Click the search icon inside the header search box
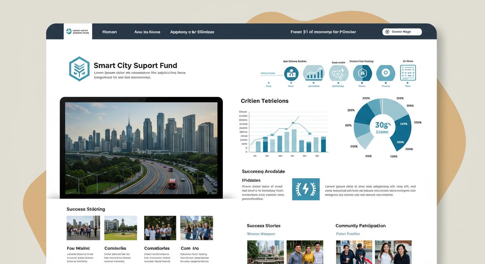This screenshot has height=264, width=485. pos(387,32)
